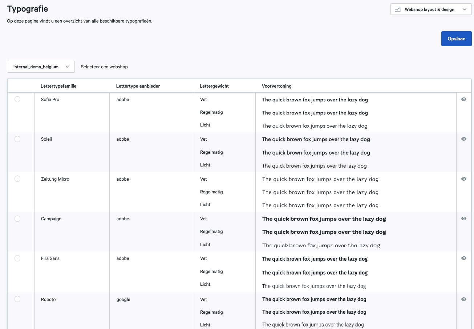This screenshot has height=329, width=474.
Task: Click the google provider cell for Roboto
Action: click(123, 300)
